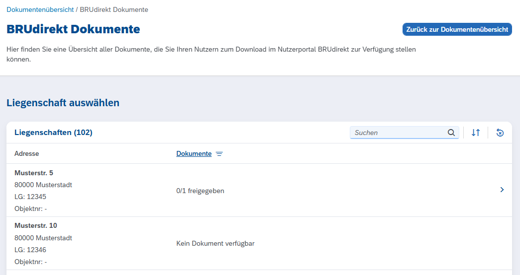Select the Musterstr. 10 property address
520x275 pixels.
point(36,225)
